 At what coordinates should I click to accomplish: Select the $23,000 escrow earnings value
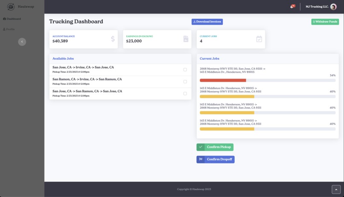pos(134,41)
